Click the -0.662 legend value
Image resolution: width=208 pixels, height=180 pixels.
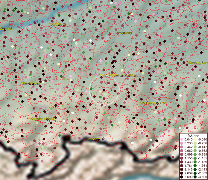(202, 151)
